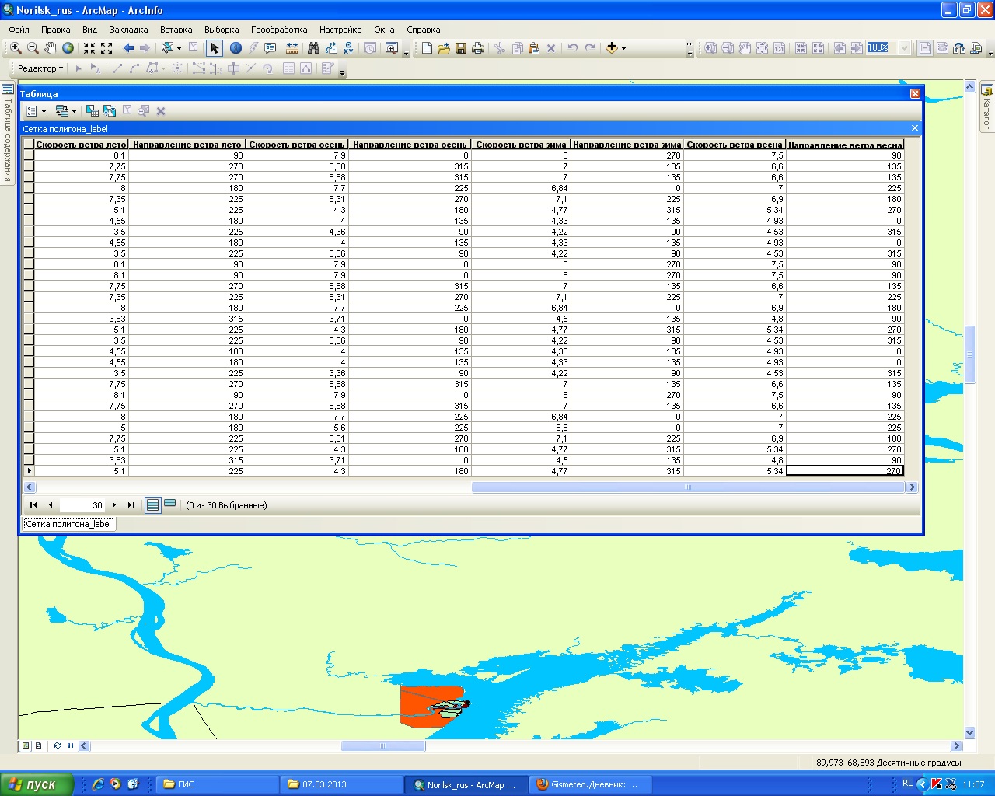This screenshot has height=796, width=995.
Task: Select the Measure ruler tool
Action: [292, 48]
